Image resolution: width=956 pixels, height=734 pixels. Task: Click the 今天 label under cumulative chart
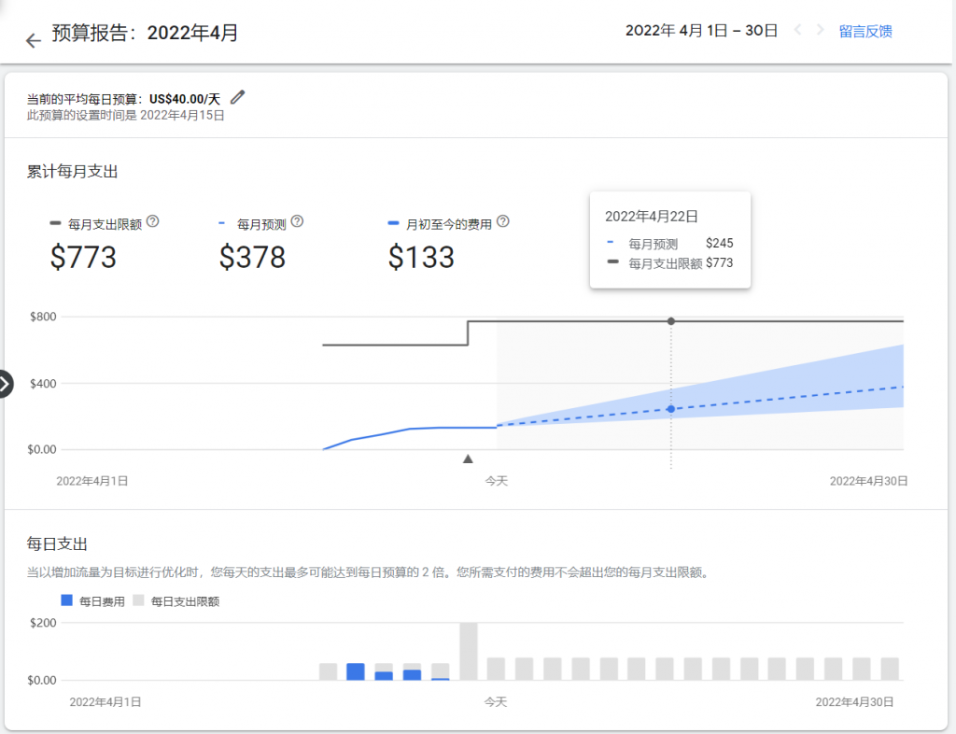(x=497, y=481)
